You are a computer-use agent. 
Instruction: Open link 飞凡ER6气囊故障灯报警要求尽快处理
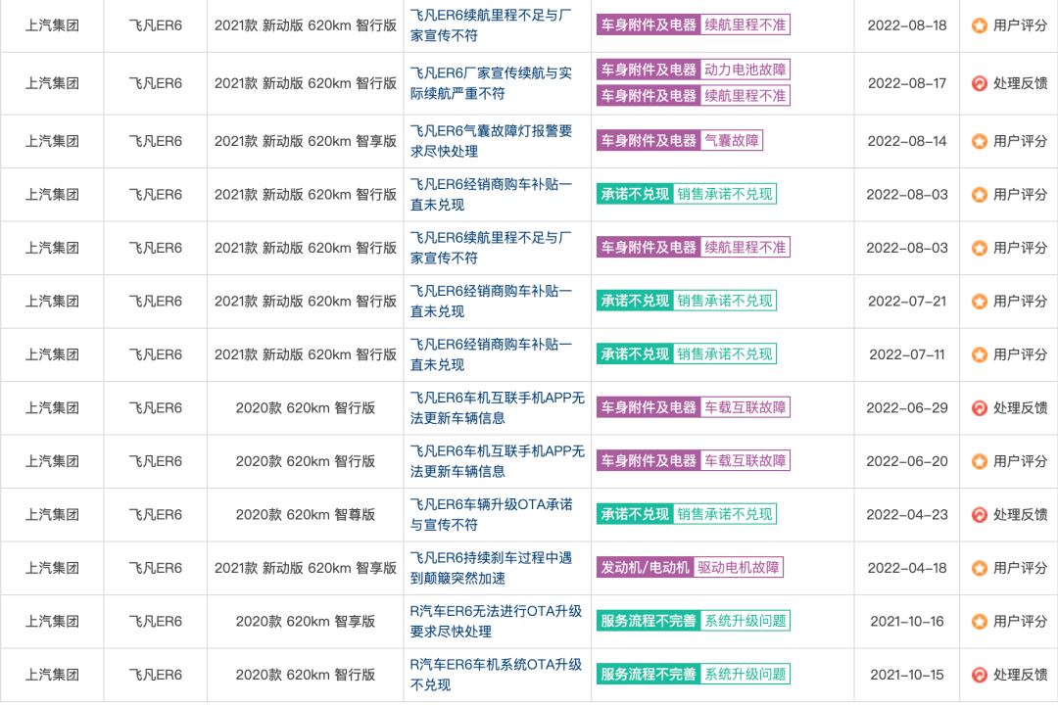(491, 141)
